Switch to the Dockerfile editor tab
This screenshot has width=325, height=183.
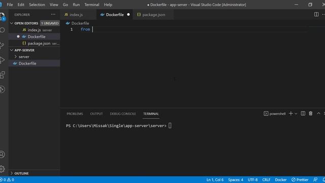(x=115, y=15)
